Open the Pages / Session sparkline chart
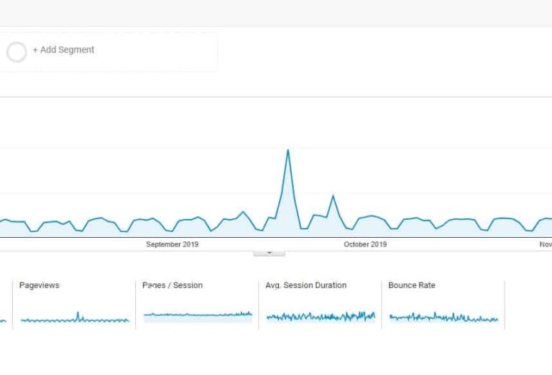This screenshot has height=375, width=552. (x=198, y=315)
